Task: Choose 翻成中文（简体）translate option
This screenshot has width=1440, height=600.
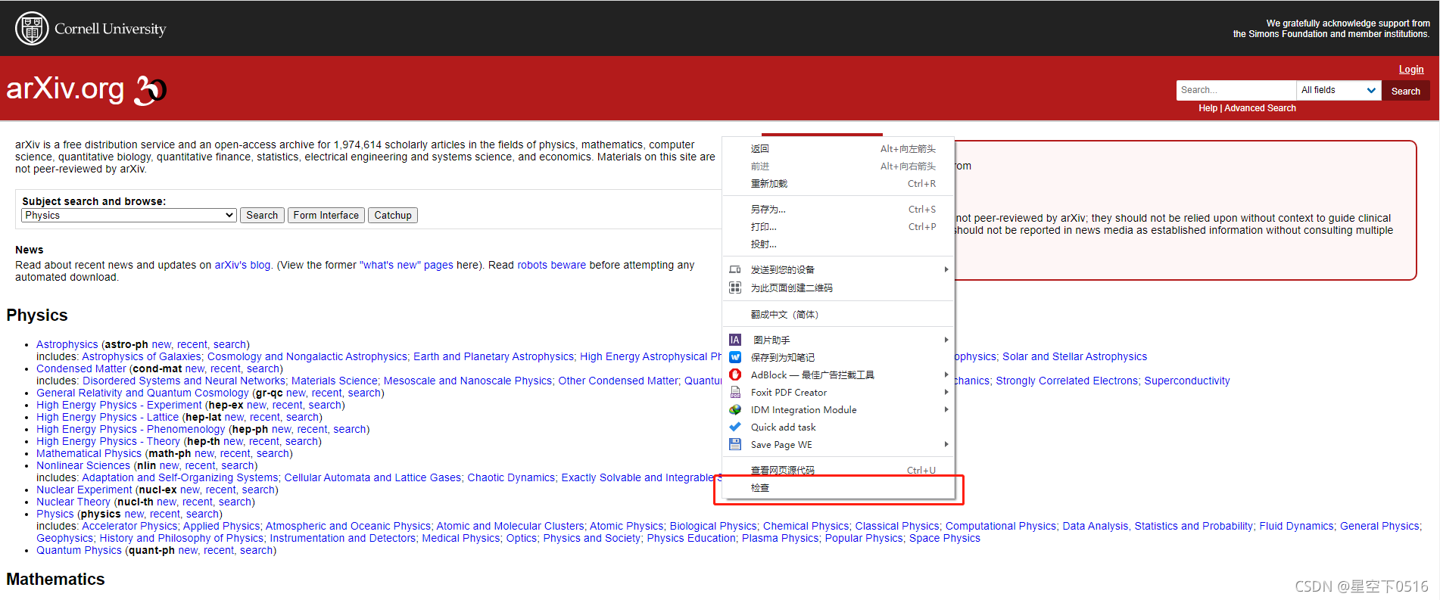Action: (838, 314)
